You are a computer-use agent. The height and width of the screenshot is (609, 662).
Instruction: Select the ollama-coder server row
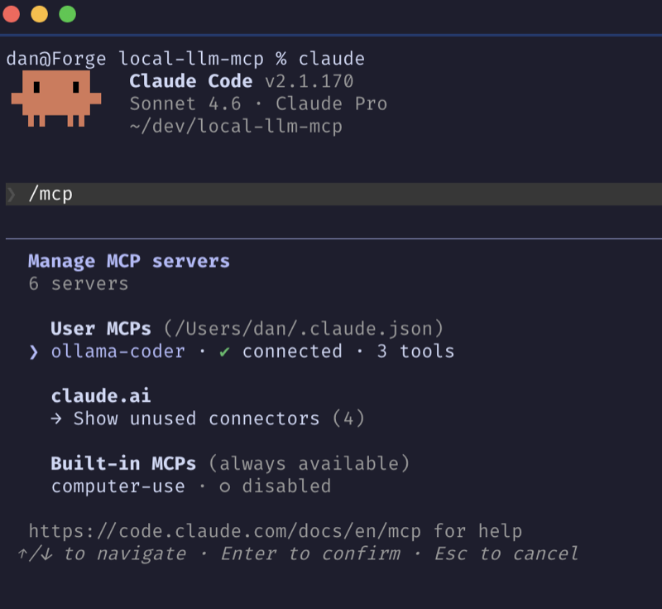tap(252, 351)
